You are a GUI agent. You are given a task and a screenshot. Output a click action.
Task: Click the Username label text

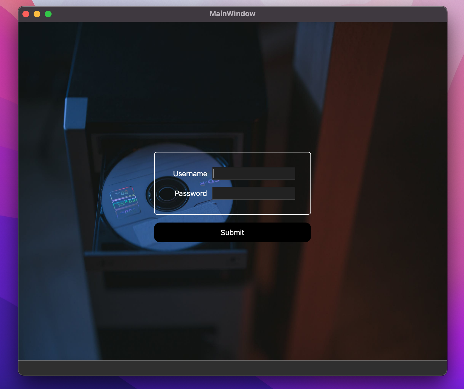(x=191, y=173)
